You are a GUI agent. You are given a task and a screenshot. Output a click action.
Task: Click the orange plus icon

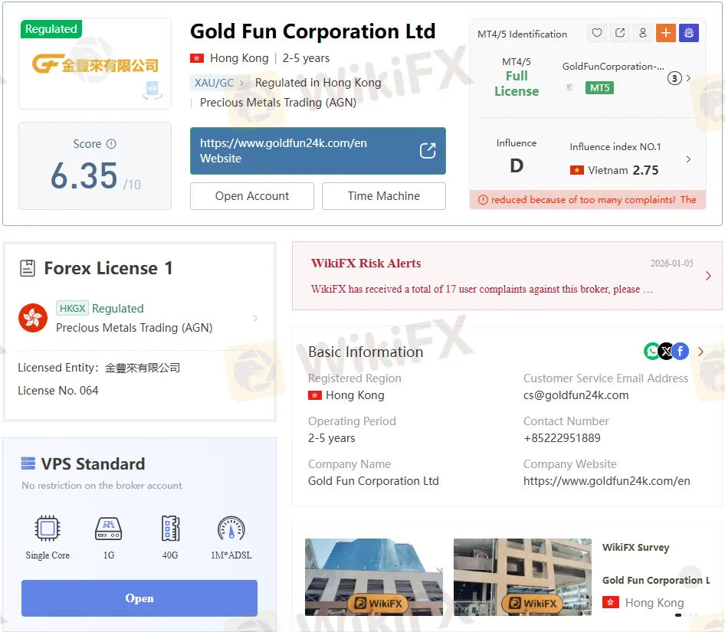[666, 33]
